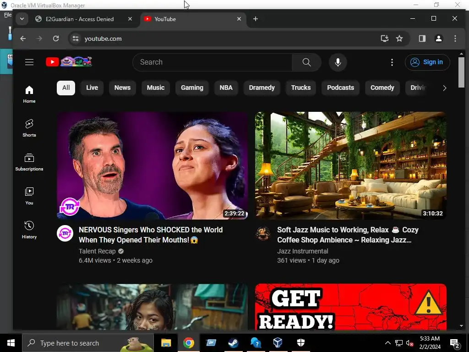Bookmark this page with star icon
Image resolution: width=469 pixels, height=352 pixels.
pyautogui.click(x=399, y=38)
